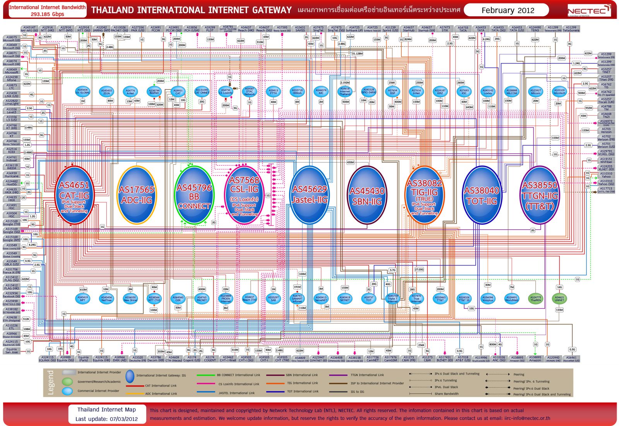Click the International Internet Bandwidth 293.185 Gbps box
The height and width of the screenshot is (426, 619).
tap(47, 10)
